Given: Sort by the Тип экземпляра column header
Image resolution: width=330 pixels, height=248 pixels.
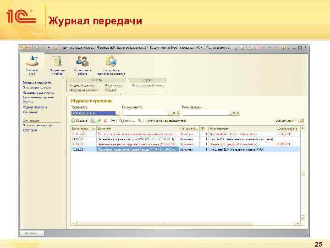Looking at the screenshot, I should point(189,128).
